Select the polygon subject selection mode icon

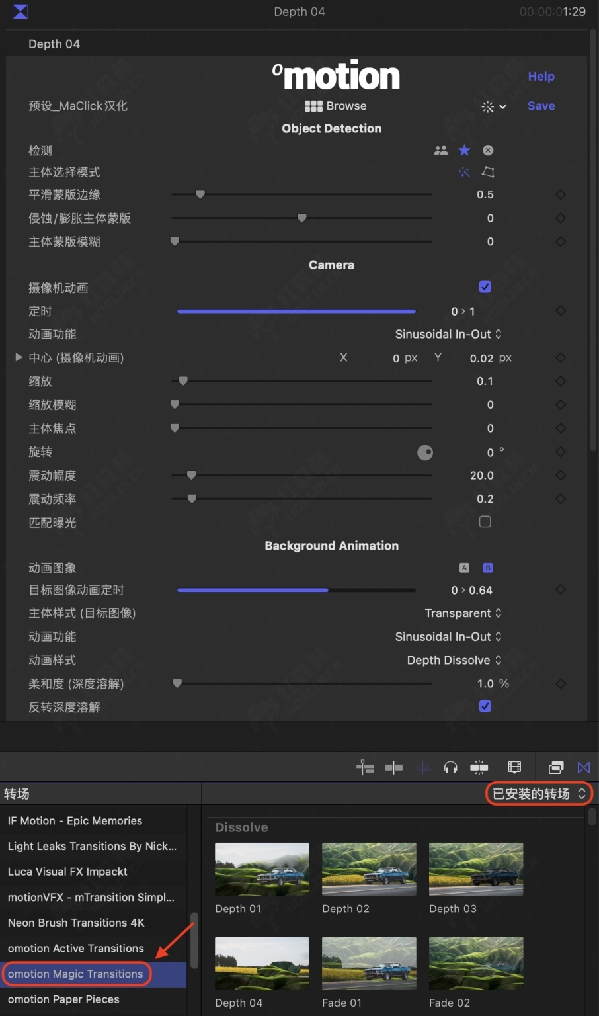click(x=487, y=172)
